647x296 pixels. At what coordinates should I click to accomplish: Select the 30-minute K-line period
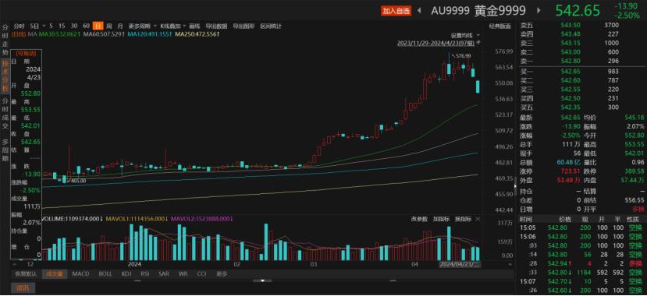[x=74, y=26]
